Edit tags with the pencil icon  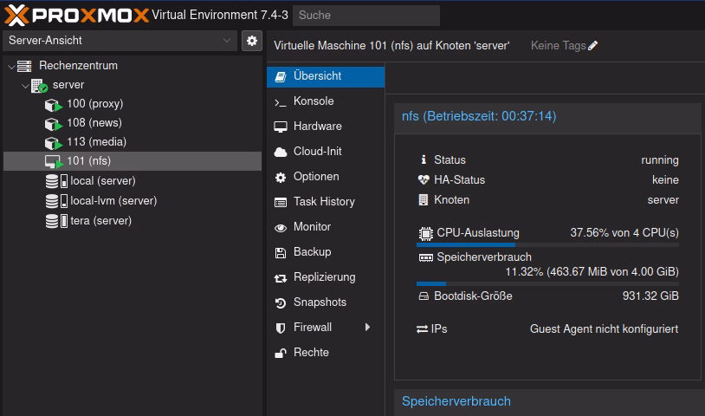[593, 45]
